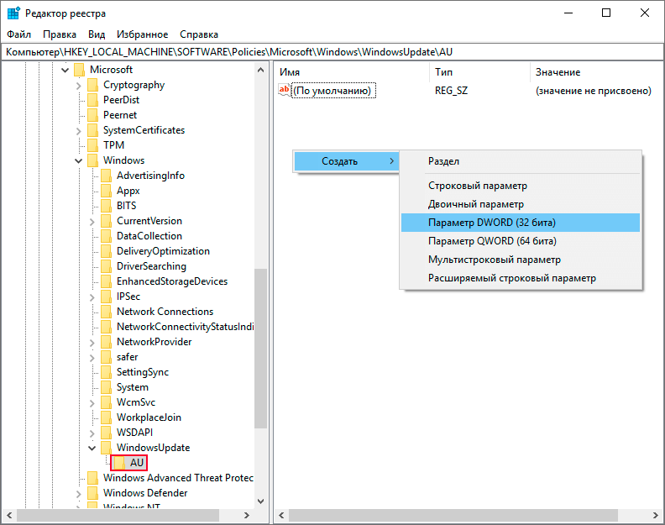
Task: Click the string value ab icon
Action: click(x=285, y=90)
